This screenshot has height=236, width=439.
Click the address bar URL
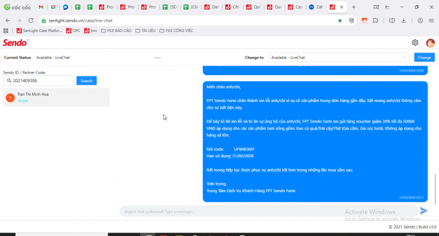coord(81,21)
